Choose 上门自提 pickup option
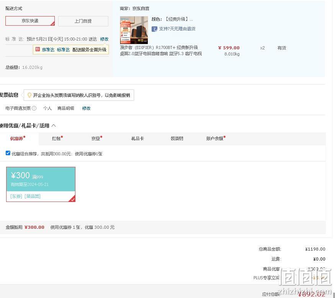This screenshot has height=298, width=335. click(x=83, y=21)
